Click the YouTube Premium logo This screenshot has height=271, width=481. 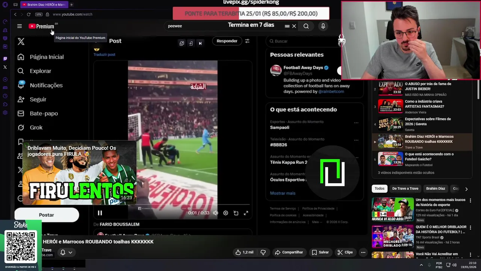coord(42,26)
